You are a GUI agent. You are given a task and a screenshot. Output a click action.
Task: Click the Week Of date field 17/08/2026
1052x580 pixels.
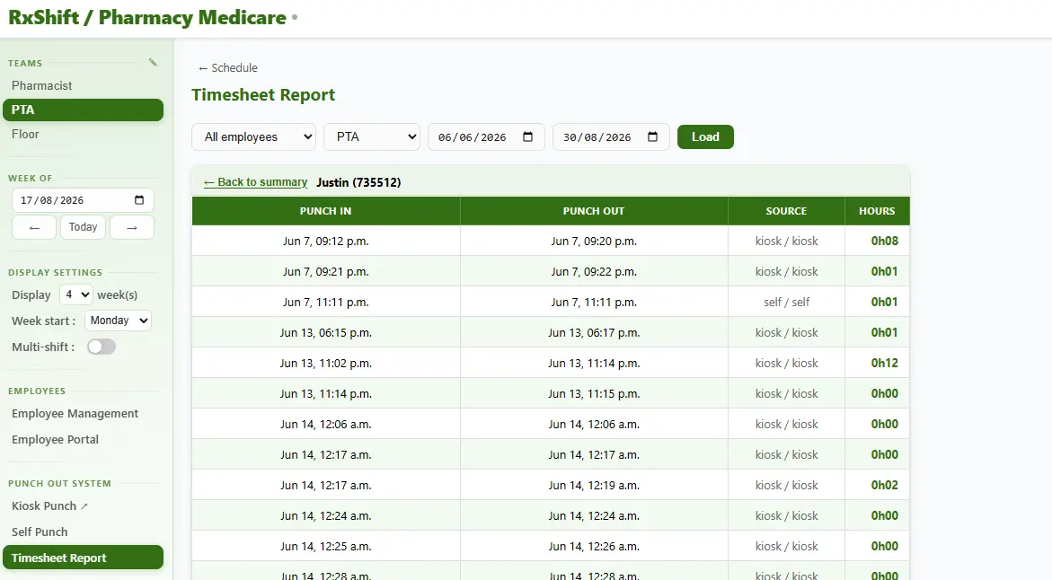pos(84,200)
